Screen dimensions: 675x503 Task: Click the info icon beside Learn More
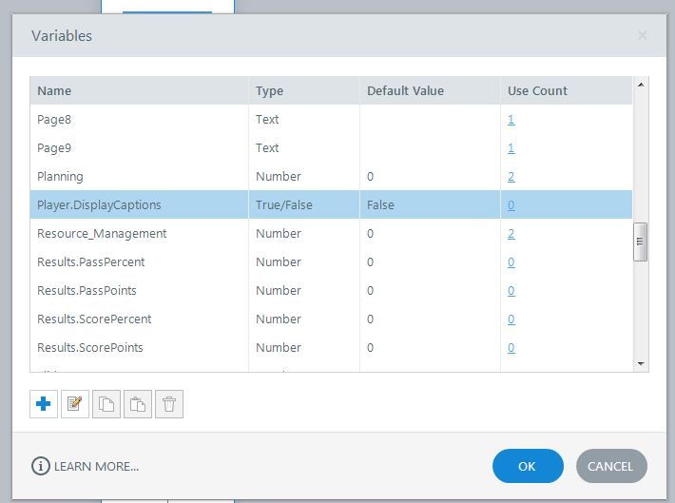click(41, 466)
